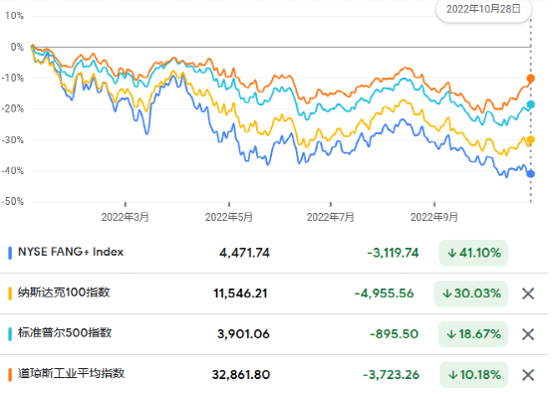Viewport: 552px width, 394px height.
Task: Open the NYSE FANG+ Index row
Action: 274,253
